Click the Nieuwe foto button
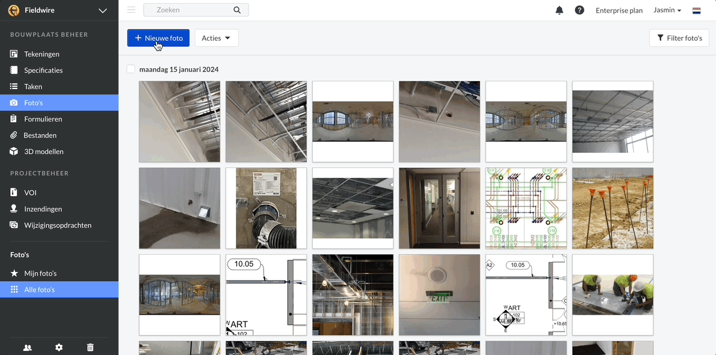Screen dimensions: 716x355 tap(158, 37)
